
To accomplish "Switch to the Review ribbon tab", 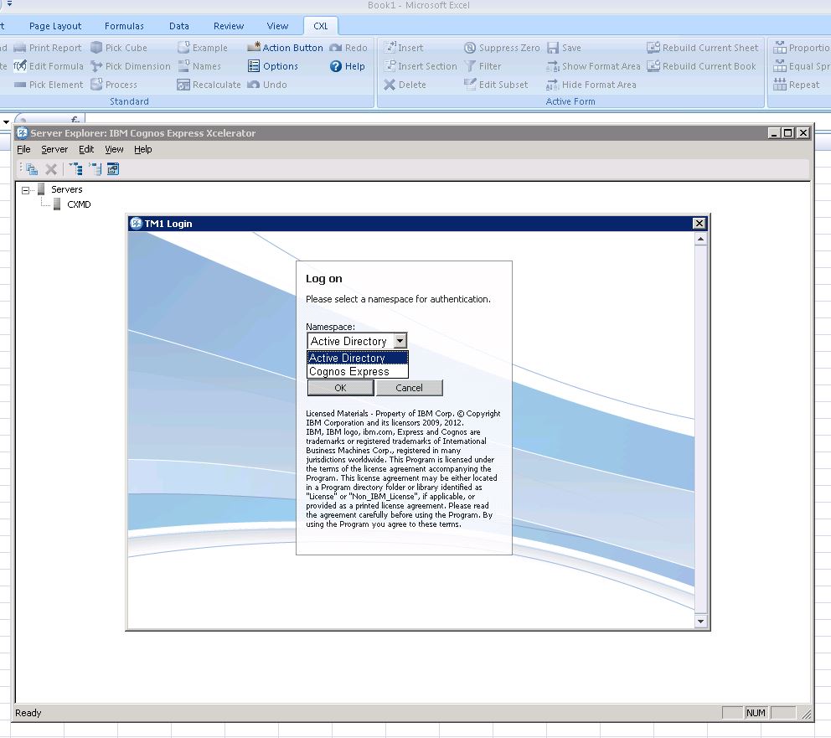I will coord(229,26).
